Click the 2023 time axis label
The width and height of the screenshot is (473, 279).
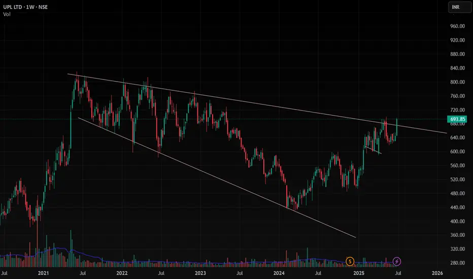click(x=200, y=273)
